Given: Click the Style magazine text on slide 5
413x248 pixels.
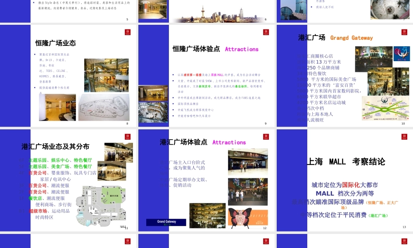Looking at the screenshot, I should point(84,5).
